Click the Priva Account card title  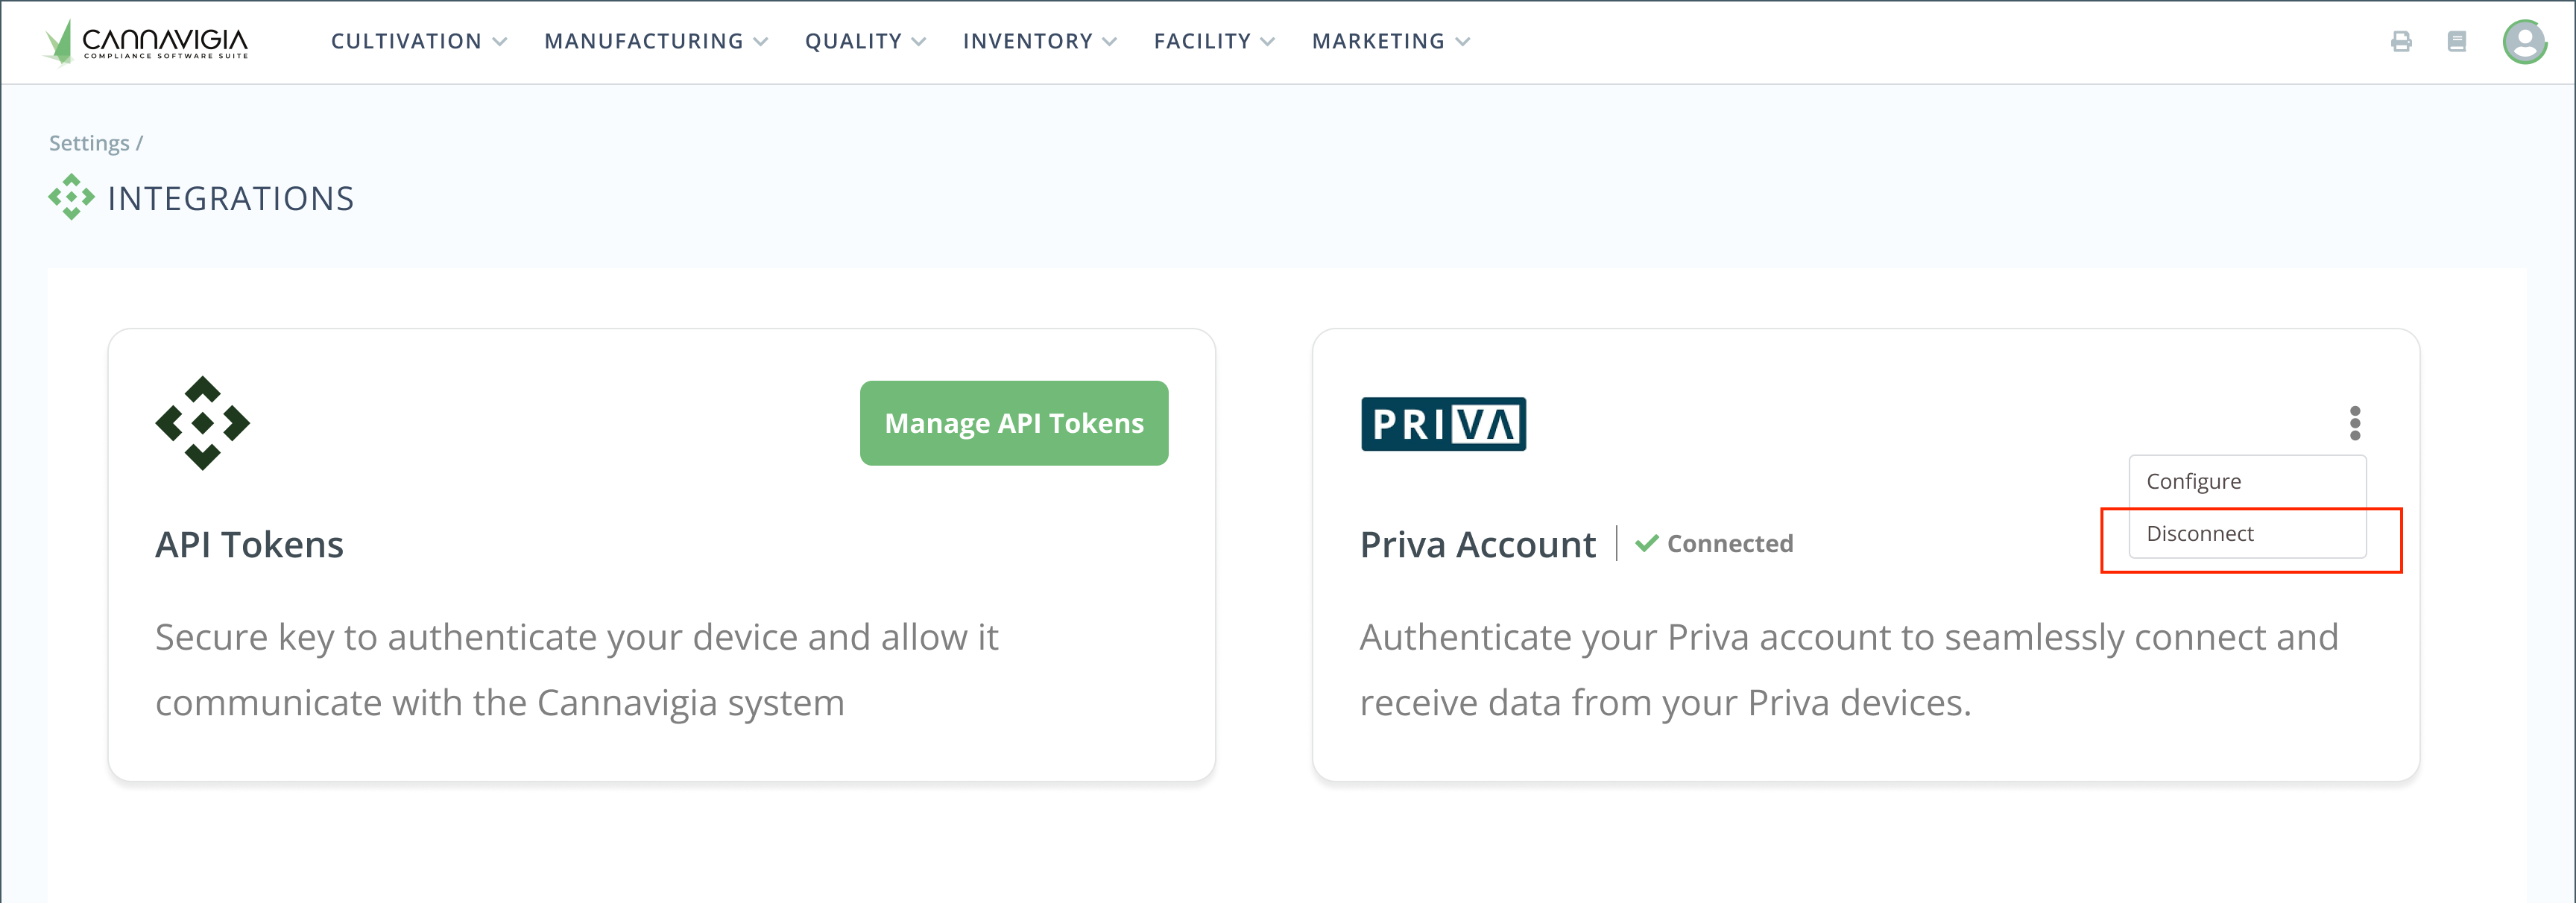pyautogui.click(x=1477, y=544)
